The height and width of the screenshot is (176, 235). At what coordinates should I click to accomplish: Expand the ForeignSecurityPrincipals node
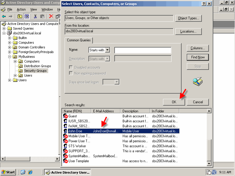click(x=9, y=52)
